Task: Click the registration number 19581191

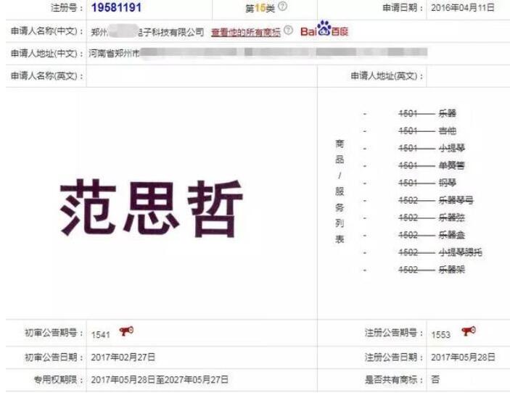Action: coord(117,7)
